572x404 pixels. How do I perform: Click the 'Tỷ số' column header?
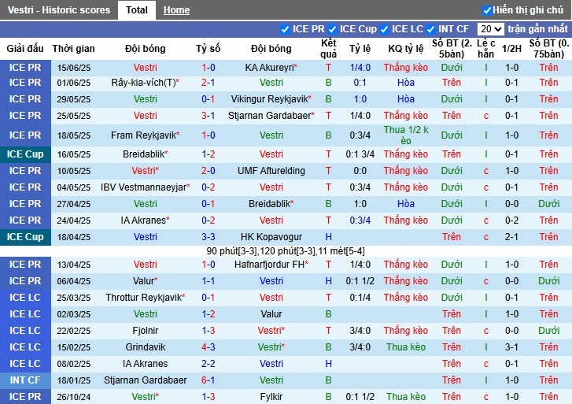208,49
